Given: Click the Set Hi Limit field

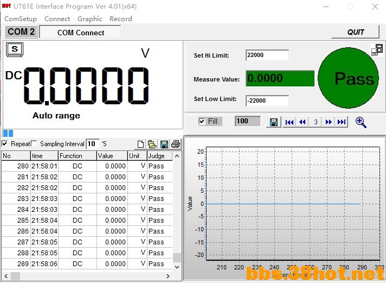Looking at the screenshot, I should pyautogui.click(x=267, y=55).
